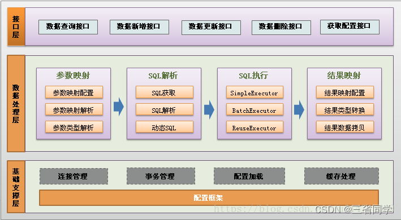This screenshot has height=220, width=401.
Task: Select the 连接管理 dashed box
Action: click(74, 176)
